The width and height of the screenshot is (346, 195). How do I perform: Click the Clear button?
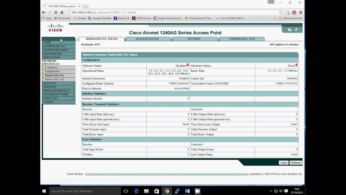[284, 163]
